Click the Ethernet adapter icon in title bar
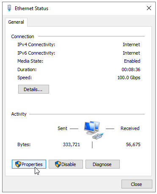 click(x=9, y=8)
